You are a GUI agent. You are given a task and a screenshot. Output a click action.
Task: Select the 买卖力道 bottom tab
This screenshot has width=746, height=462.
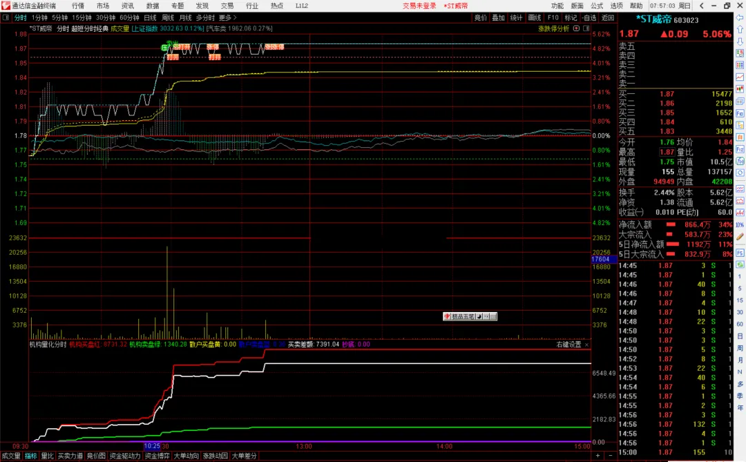70,456
